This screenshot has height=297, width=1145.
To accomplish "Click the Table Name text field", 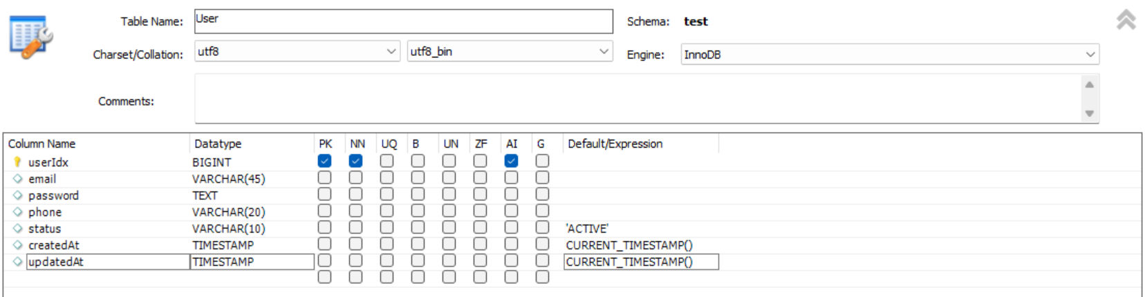I will (403, 21).
